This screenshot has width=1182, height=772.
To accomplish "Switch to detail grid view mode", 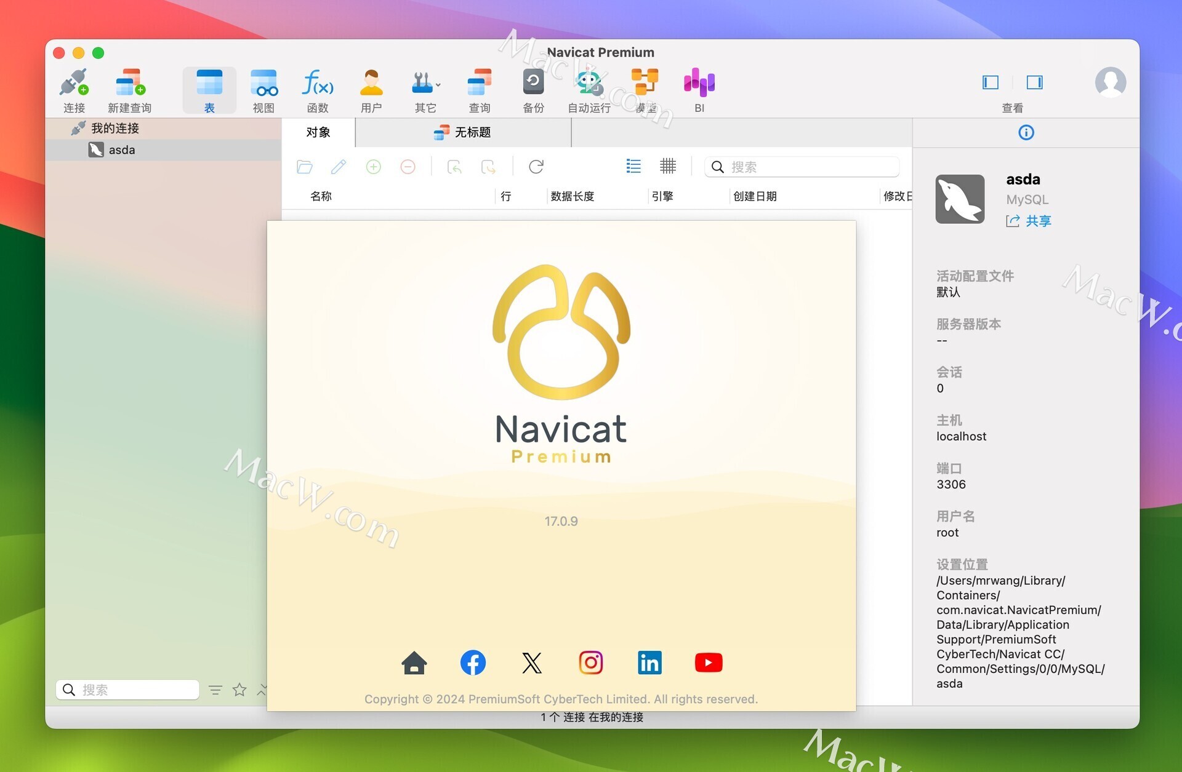I will click(x=668, y=166).
